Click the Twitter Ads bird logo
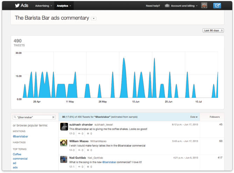 coord(17,6)
